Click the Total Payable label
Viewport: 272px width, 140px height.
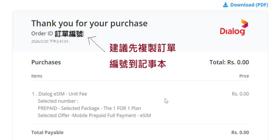48,133
